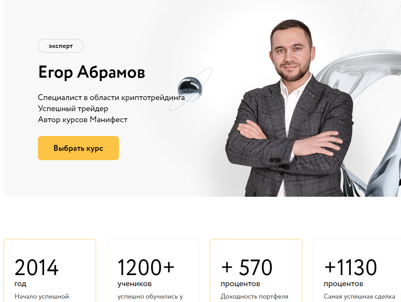This screenshot has height=302, width=401.
Task: Open the + 570 процентов card
Action: coord(256,271)
